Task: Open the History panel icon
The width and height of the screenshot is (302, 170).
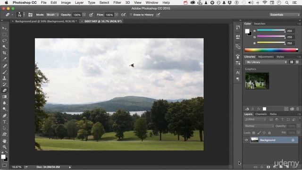Action: 238,27
